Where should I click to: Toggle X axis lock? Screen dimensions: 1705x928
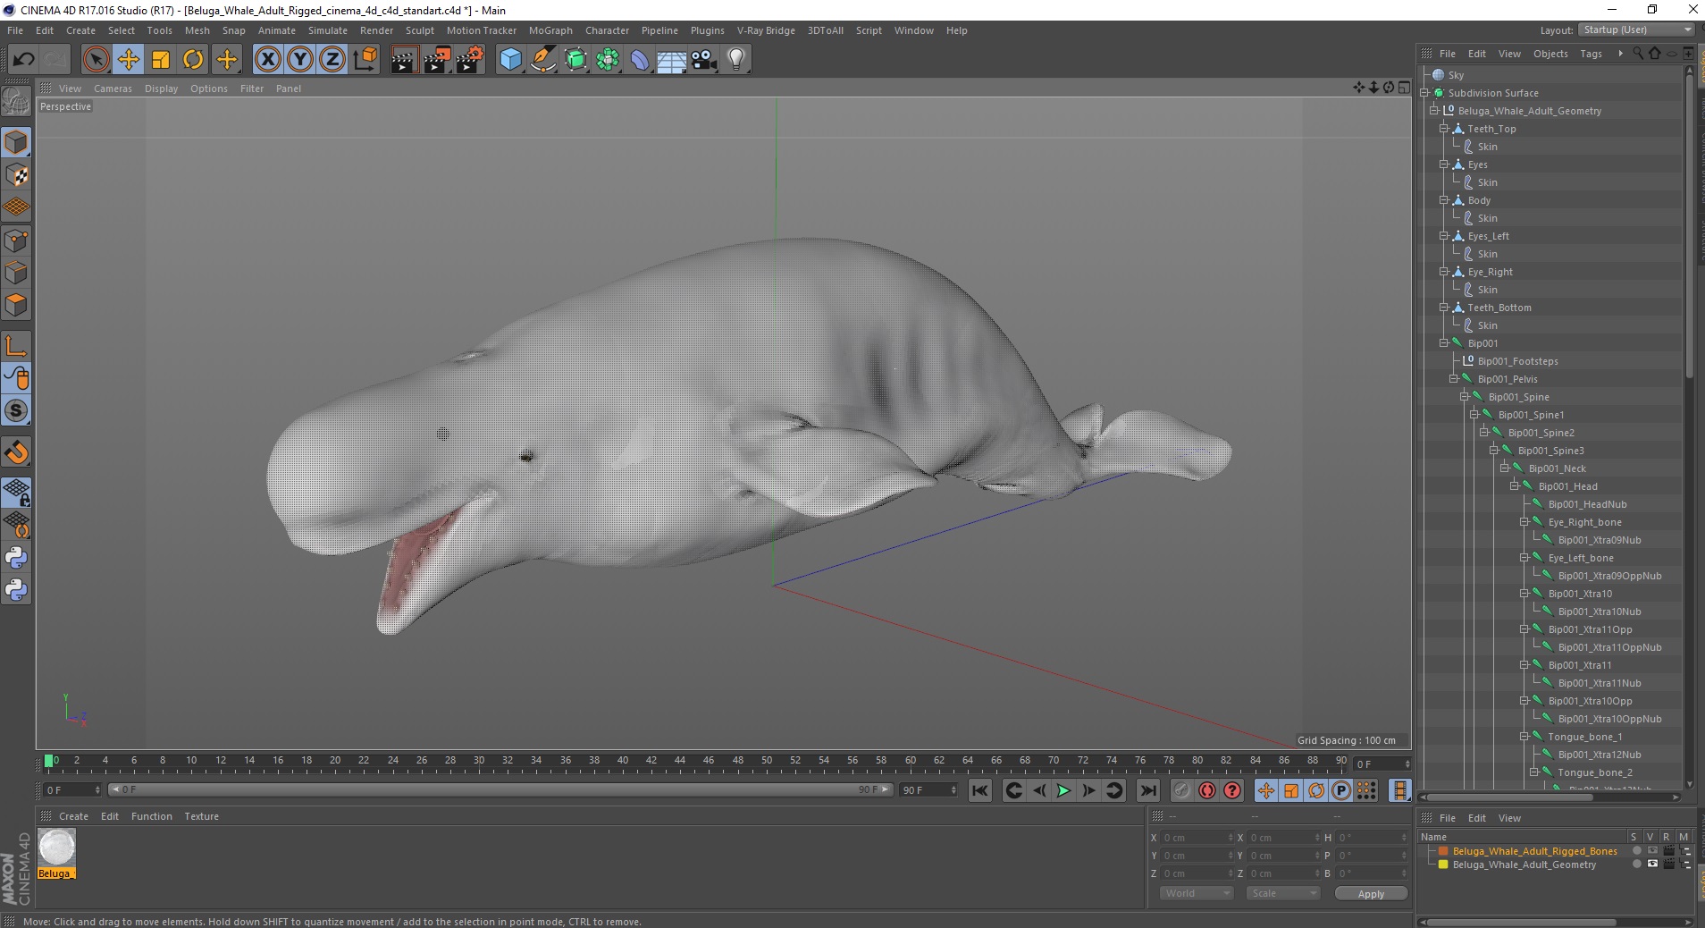[x=267, y=60]
